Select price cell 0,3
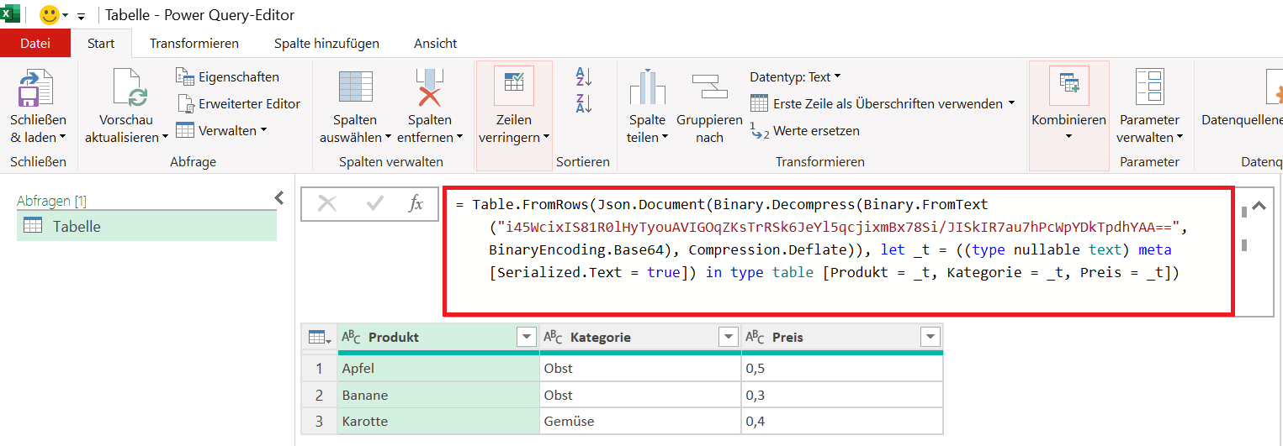The height and width of the screenshot is (446, 1283). tap(842, 395)
